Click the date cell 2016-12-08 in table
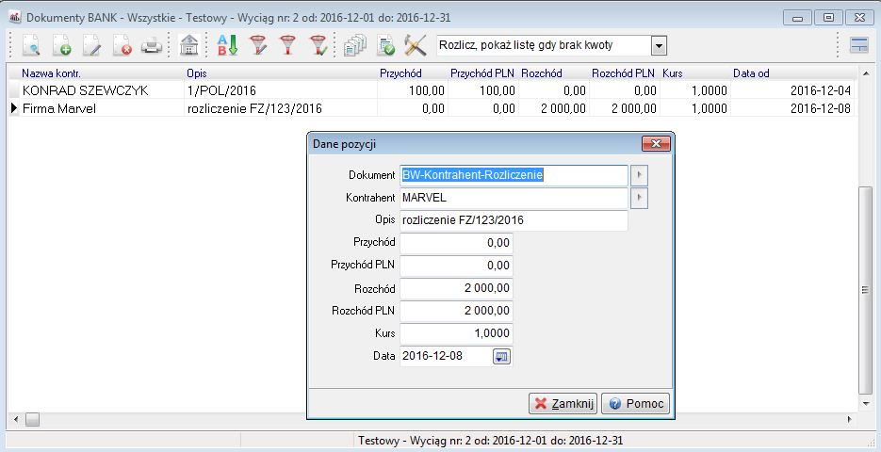The image size is (881, 452). (792, 108)
